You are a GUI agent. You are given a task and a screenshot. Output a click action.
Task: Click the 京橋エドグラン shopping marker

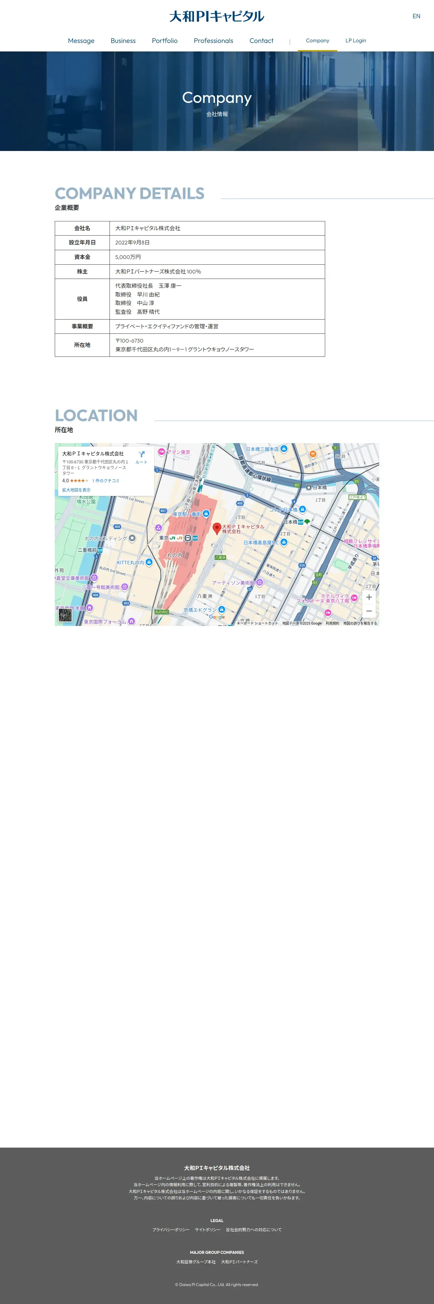pos(221,609)
